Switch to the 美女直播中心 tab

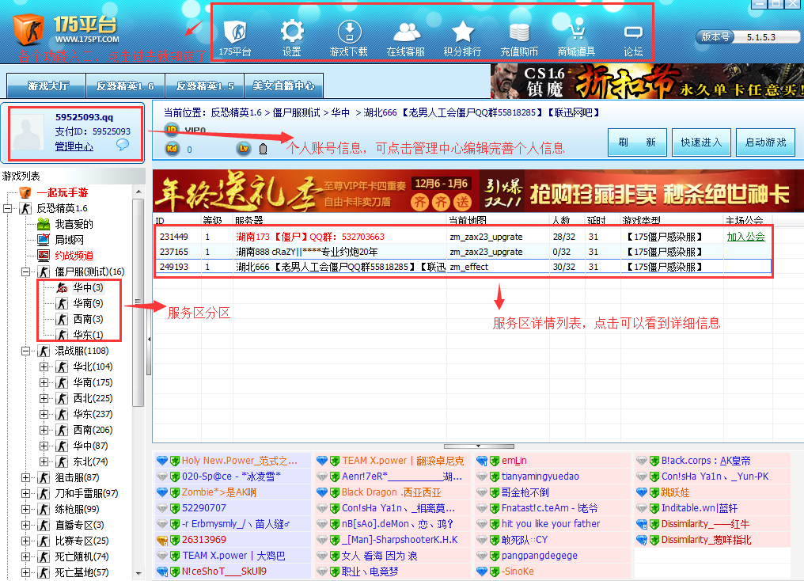tap(283, 87)
